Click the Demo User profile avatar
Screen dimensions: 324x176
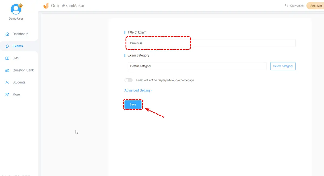[x=16, y=9]
